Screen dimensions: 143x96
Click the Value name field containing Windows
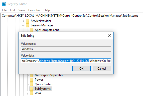coord(66,49)
